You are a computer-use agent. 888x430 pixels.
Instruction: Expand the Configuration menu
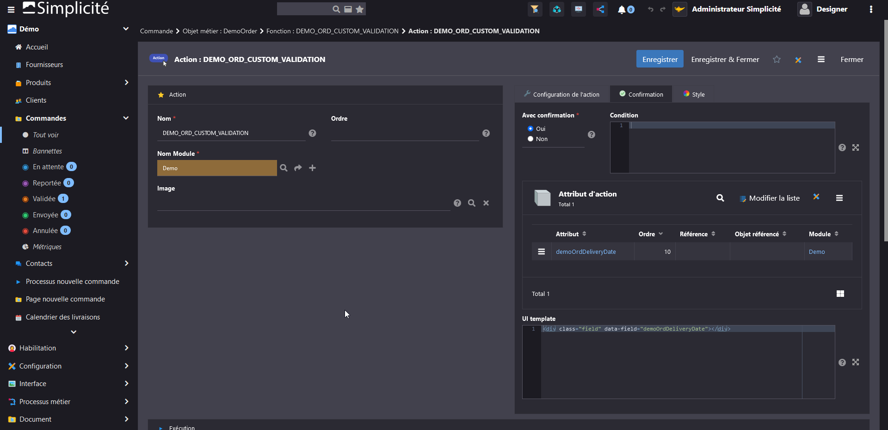tap(126, 366)
